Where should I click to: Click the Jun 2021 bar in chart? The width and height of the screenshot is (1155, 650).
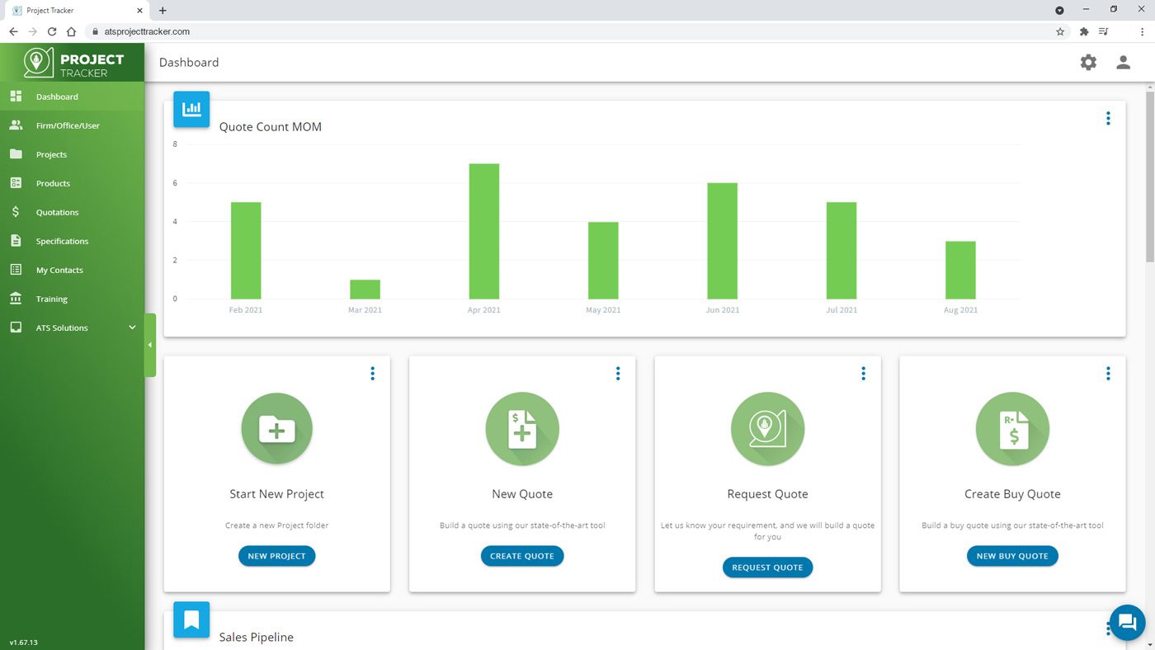[722, 241]
